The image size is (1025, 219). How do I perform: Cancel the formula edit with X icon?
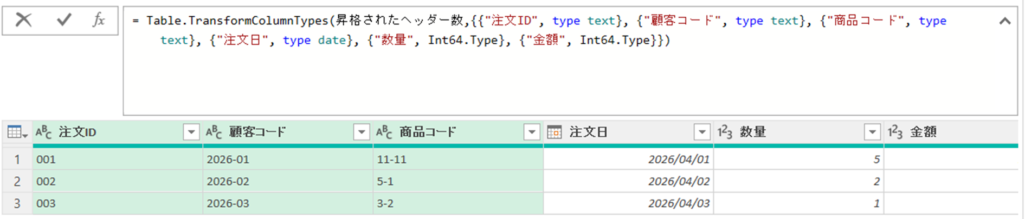pyautogui.click(x=23, y=21)
